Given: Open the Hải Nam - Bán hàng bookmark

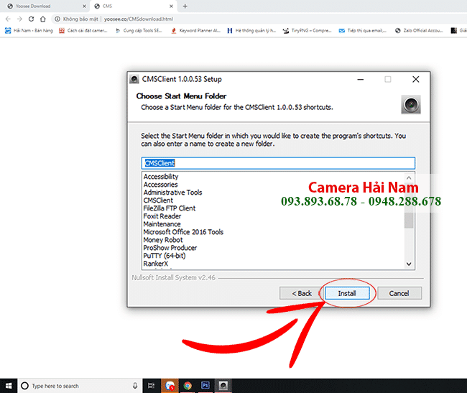Looking at the screenshot, I should click(x=29, y=30).
